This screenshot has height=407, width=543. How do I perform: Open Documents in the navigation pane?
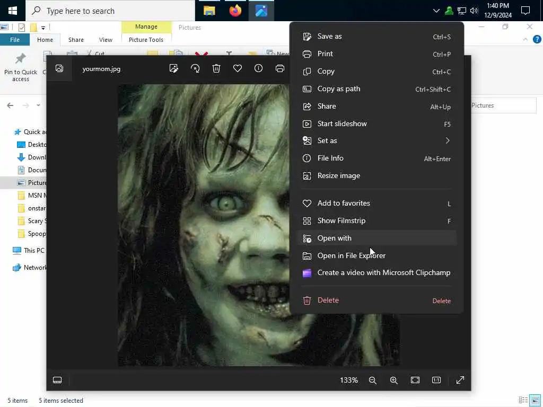pos(32,170)
